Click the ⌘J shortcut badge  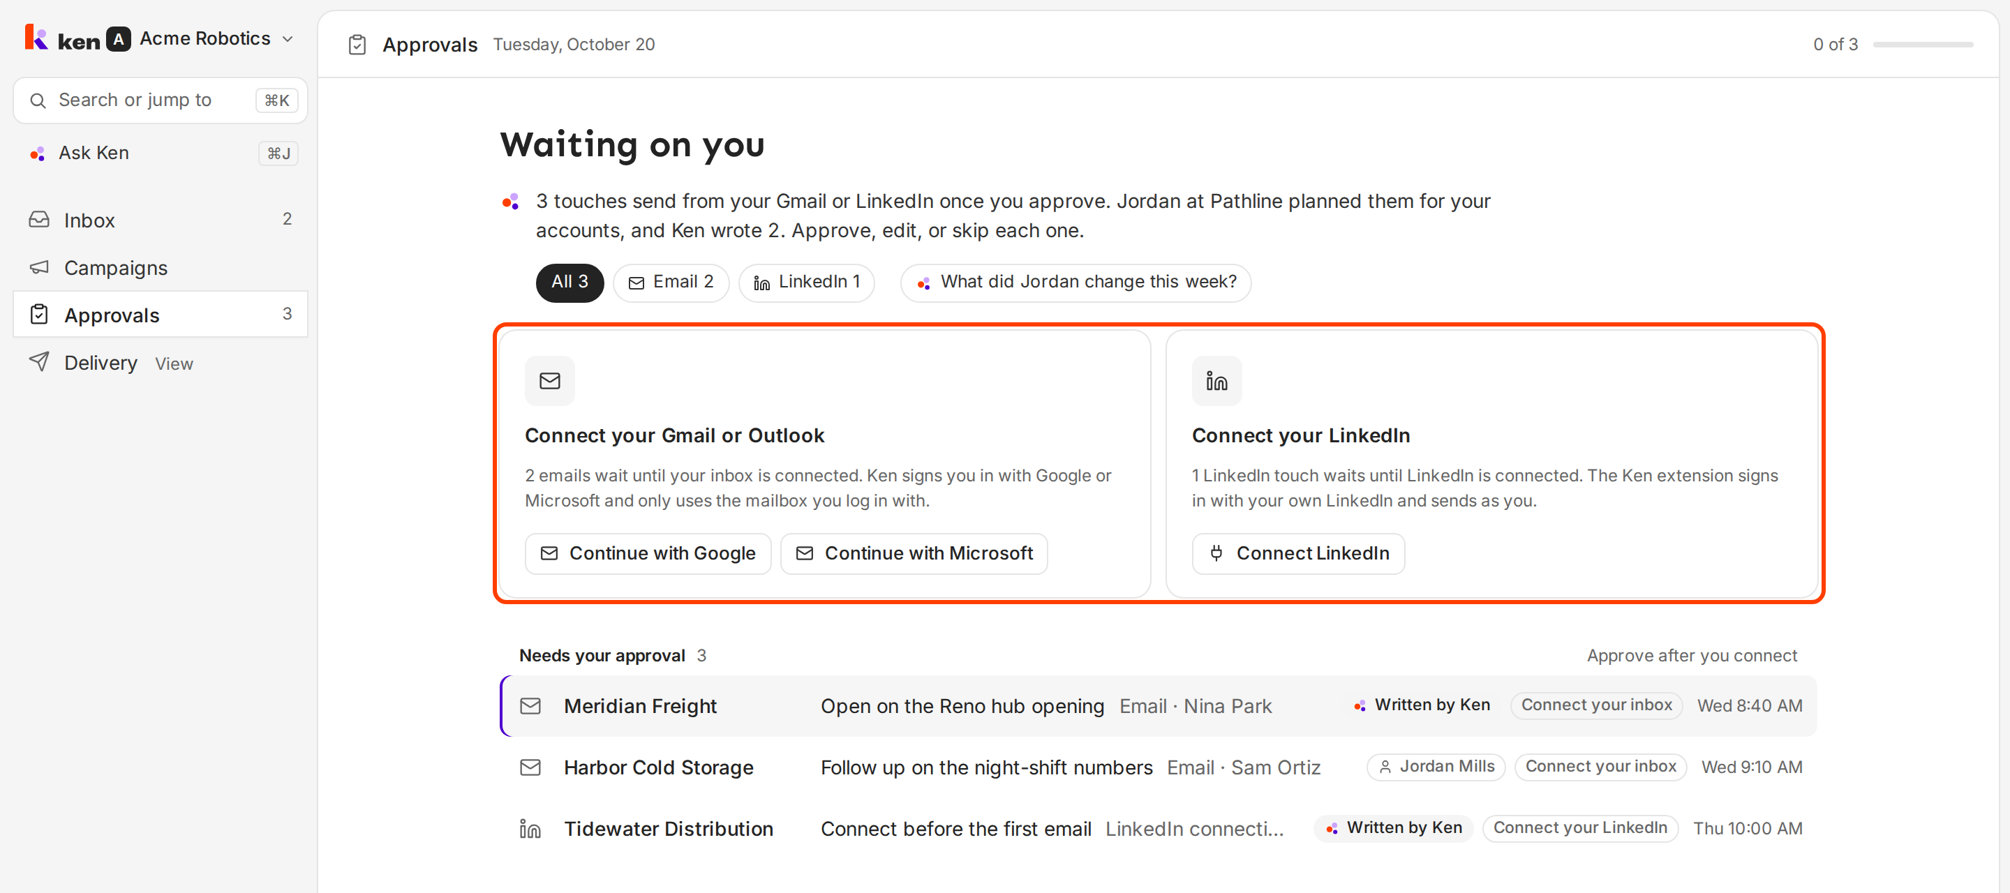pyautogui.click(x=278, y=153)
